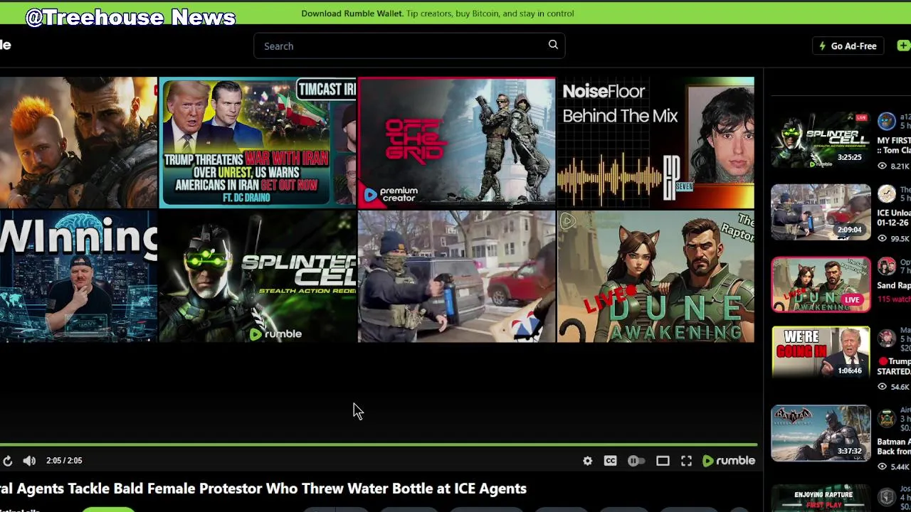Click channel avatar beside Splinter Cell sidebar video

coord(886,121)
